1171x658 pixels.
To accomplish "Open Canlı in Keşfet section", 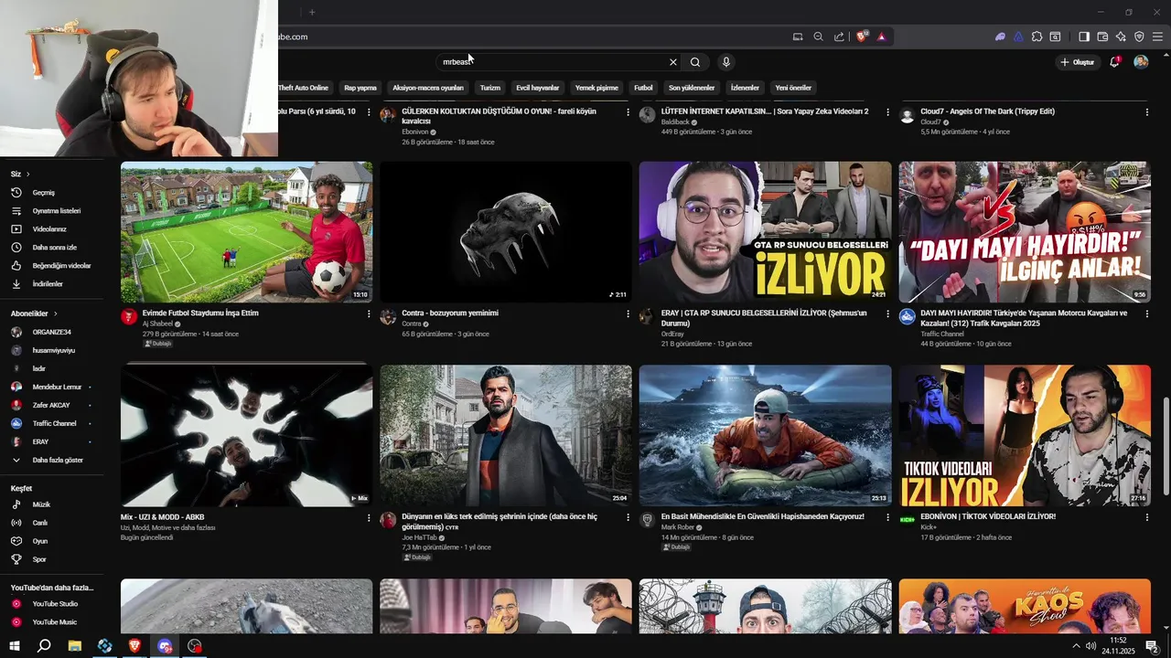I will tap(40, 523).
